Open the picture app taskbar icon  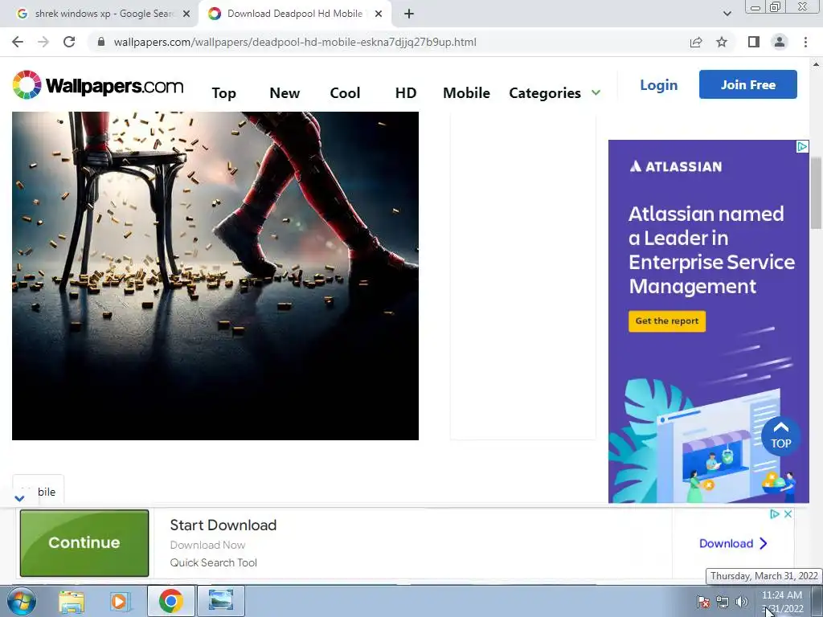[x=221, y=601]
